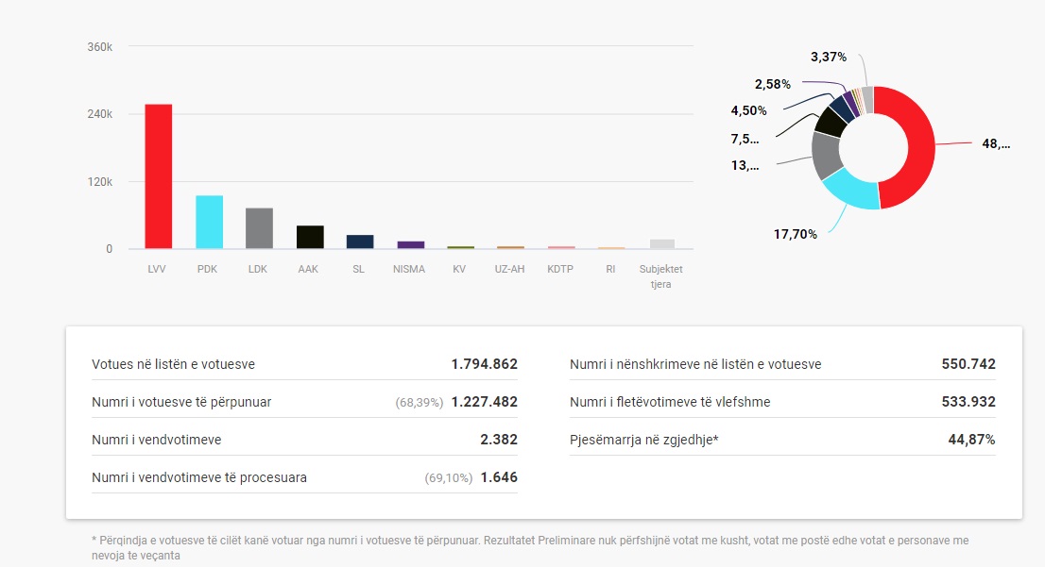This screenshot has height=567, width=1045.
Task: Click the red LVV bar in chart
Action: [x=158, y=176]
